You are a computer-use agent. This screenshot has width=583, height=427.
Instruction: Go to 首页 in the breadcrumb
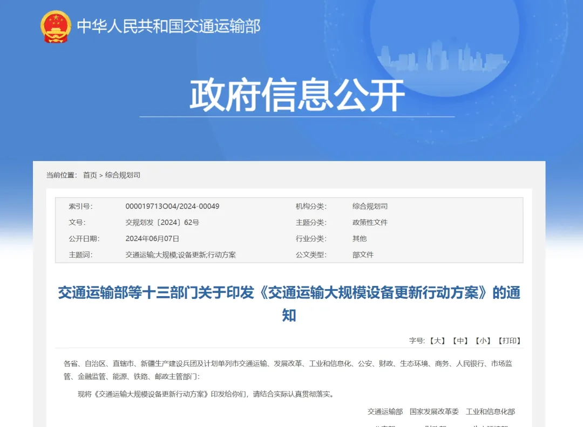point(90,175)
